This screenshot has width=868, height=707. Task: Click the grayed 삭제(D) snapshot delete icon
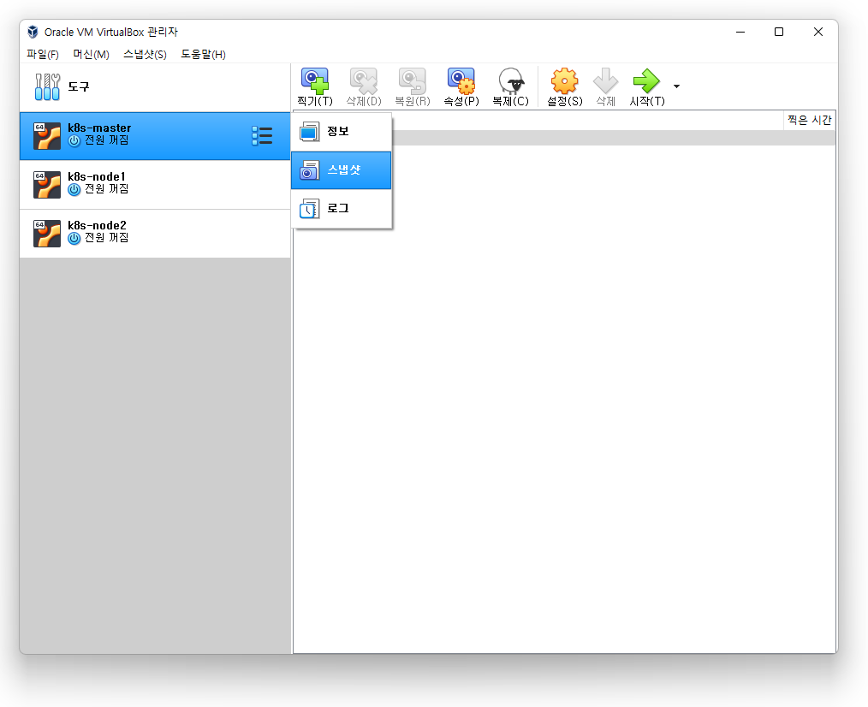point(364,87)
